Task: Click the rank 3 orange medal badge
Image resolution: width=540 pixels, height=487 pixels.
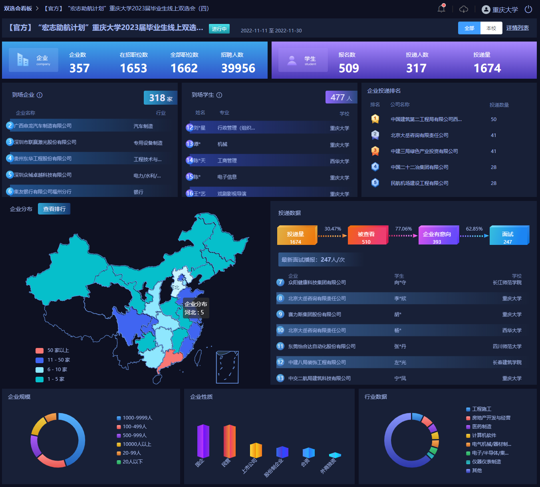Action: pyautogui.click(x=375, y=151)
